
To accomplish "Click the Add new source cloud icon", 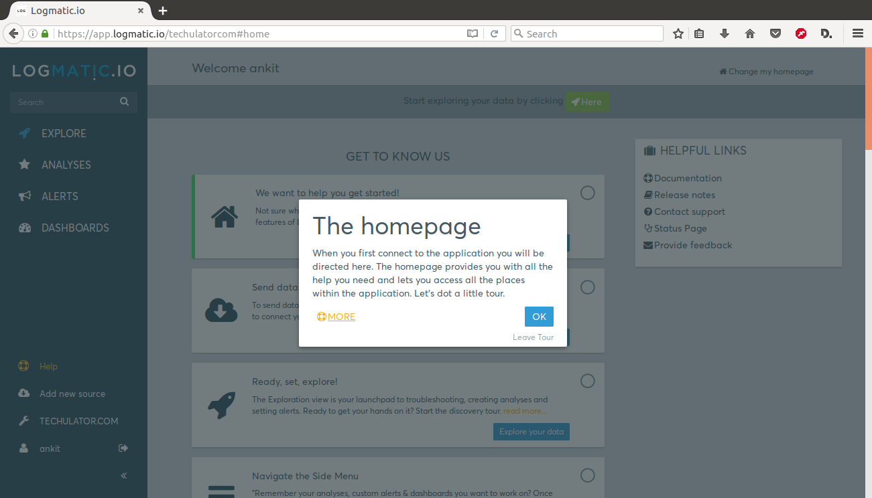I will point(24,394).
